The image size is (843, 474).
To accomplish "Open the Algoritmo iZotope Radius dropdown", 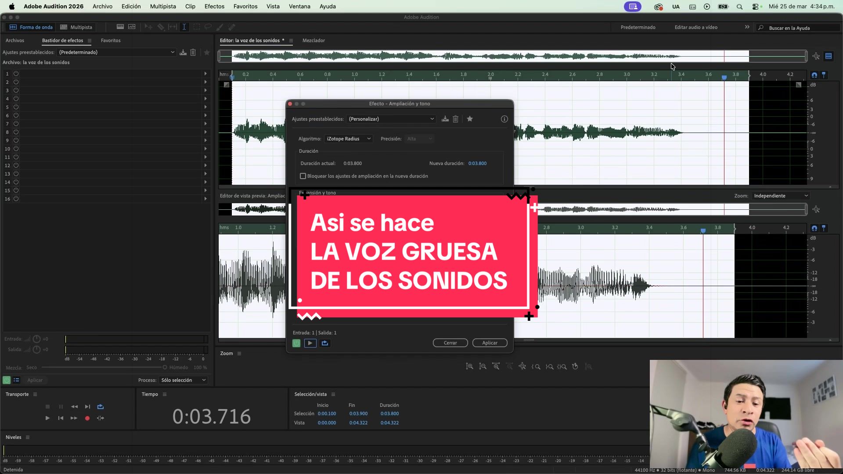I will click(349, 139).
